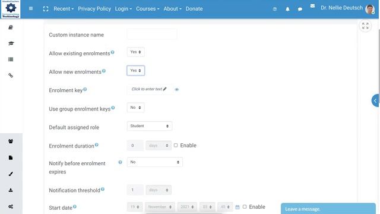This screenshot has height=214, width=380.
Task: Open the right side drawer arrow
Action: (376, 100)
